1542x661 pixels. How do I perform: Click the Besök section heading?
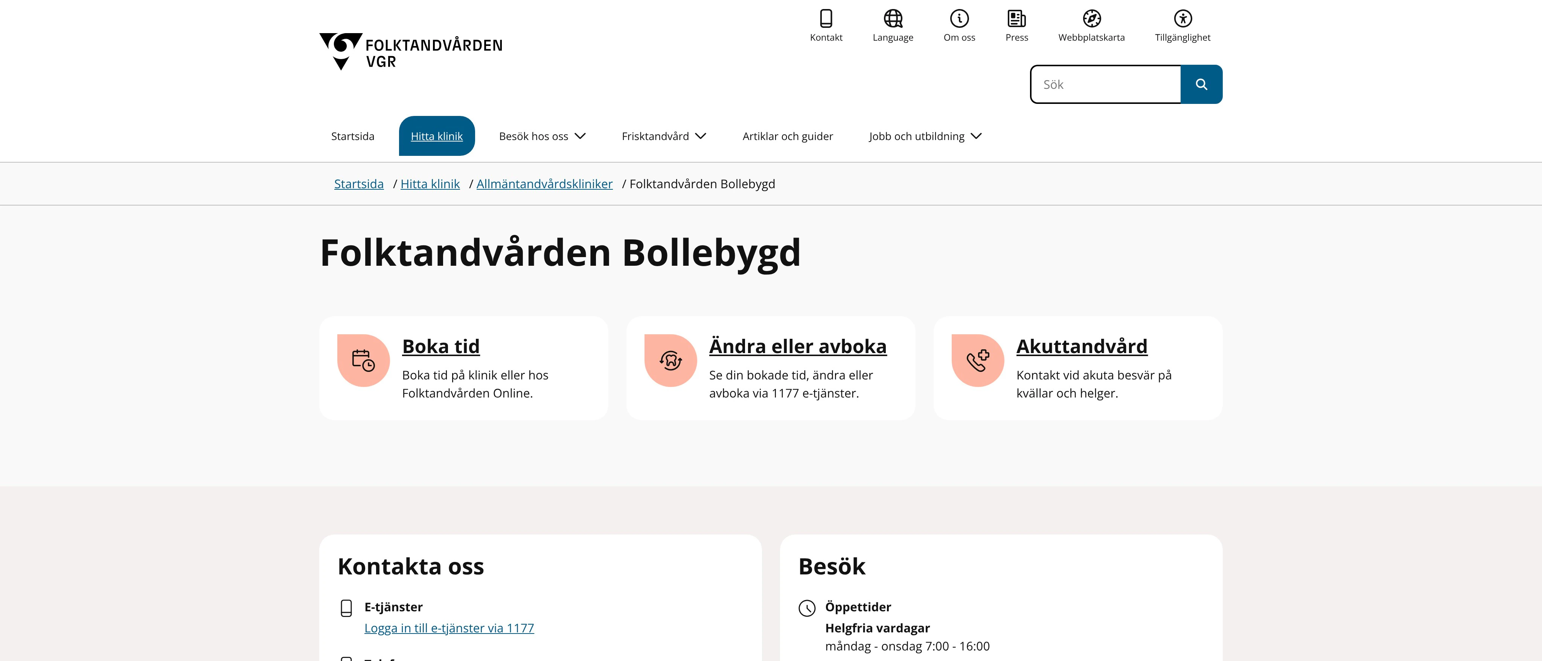(832, 567)
